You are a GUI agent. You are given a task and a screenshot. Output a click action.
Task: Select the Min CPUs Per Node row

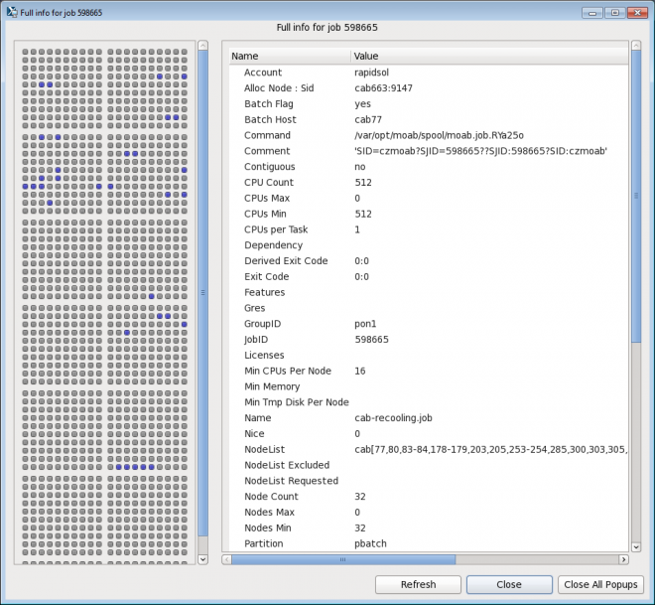click(429, 371)
